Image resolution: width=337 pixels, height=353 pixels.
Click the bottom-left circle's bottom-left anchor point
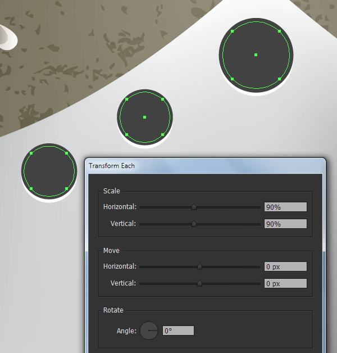point(31,189)
